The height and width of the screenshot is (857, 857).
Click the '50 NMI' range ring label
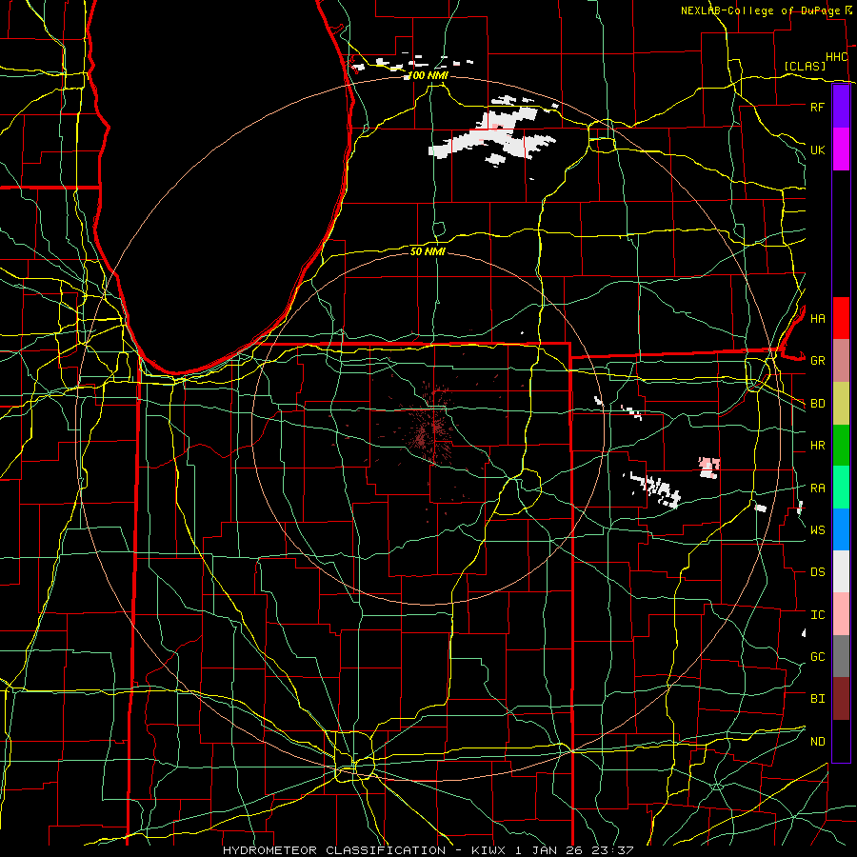[428, 251]
